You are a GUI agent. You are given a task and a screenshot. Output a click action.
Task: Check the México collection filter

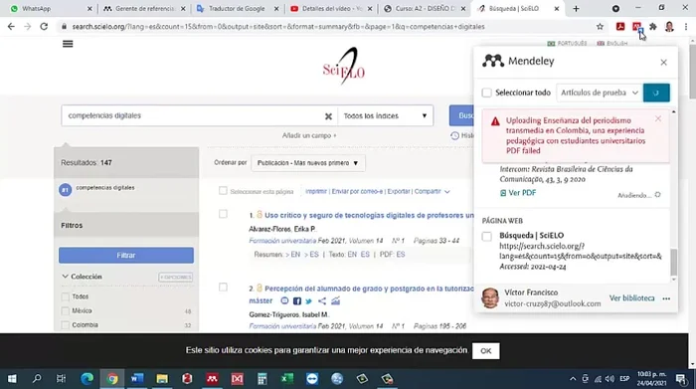point(66,310)
